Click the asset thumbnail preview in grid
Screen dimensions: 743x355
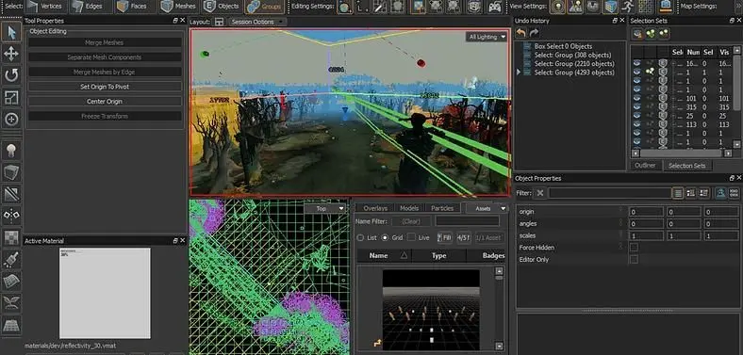point(431,310)
